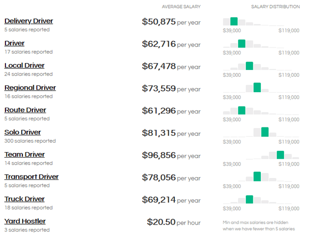This screenshot has height=238, width=310.
Task: Click green bar in Solo Driver distribution
Action: coord(265,132)
